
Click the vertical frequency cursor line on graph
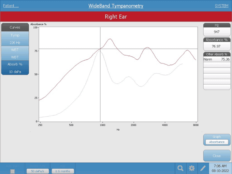100,85
